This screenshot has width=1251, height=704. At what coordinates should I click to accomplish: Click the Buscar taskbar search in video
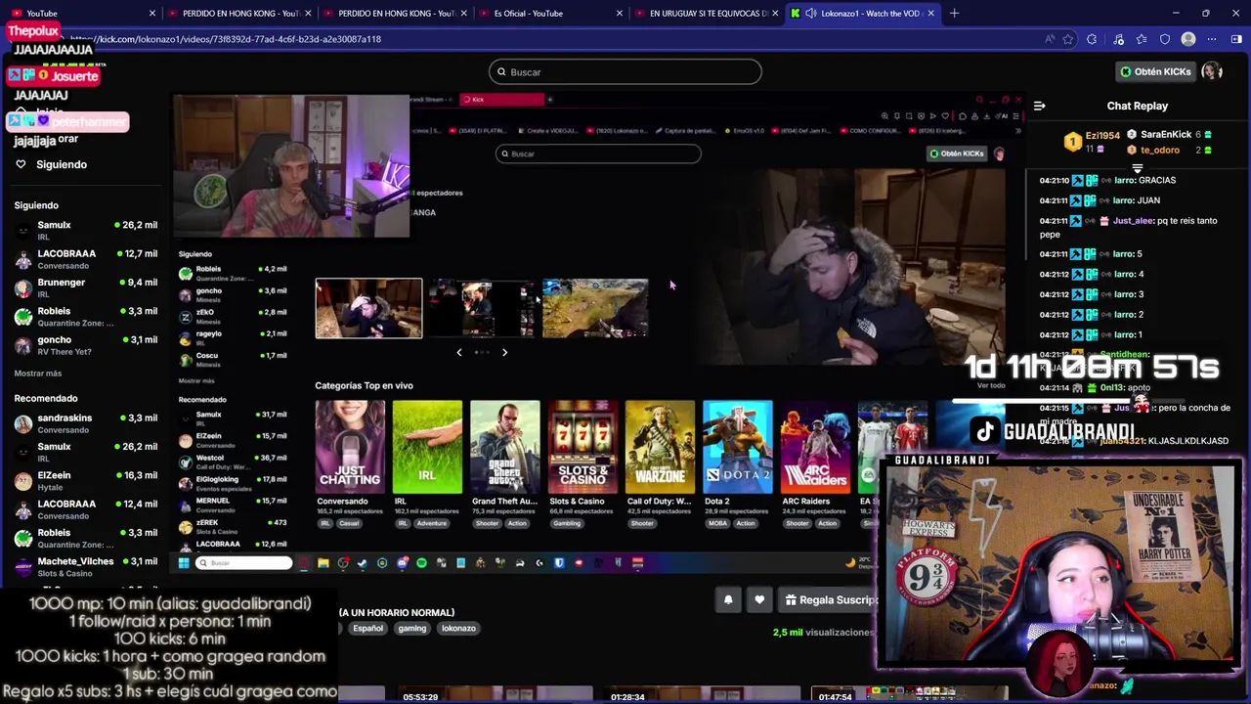pyautogui.click(x=244, y=562)
